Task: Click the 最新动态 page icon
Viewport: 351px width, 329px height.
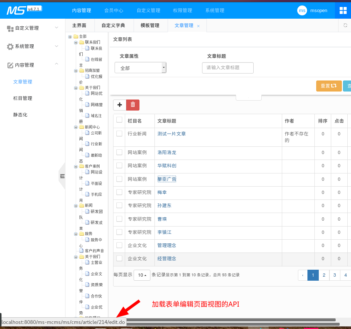Action: coord(87,155)
